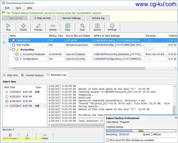
Task: Click the \\server\1C\config source path cell
Action: [79, 59]
